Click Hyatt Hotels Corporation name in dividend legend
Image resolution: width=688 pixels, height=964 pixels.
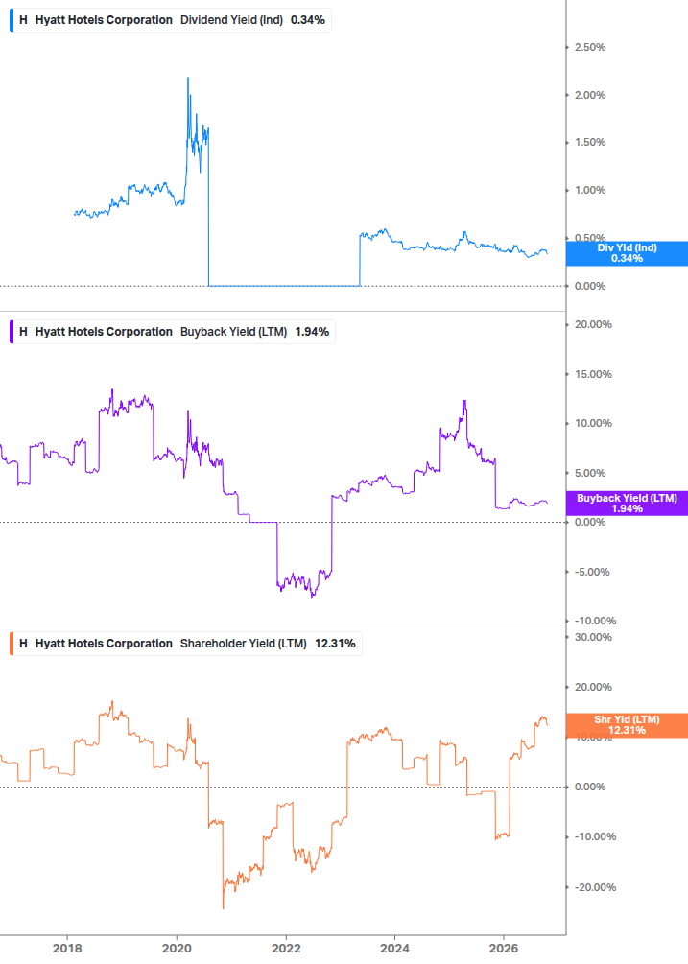(x=104, y=20)
